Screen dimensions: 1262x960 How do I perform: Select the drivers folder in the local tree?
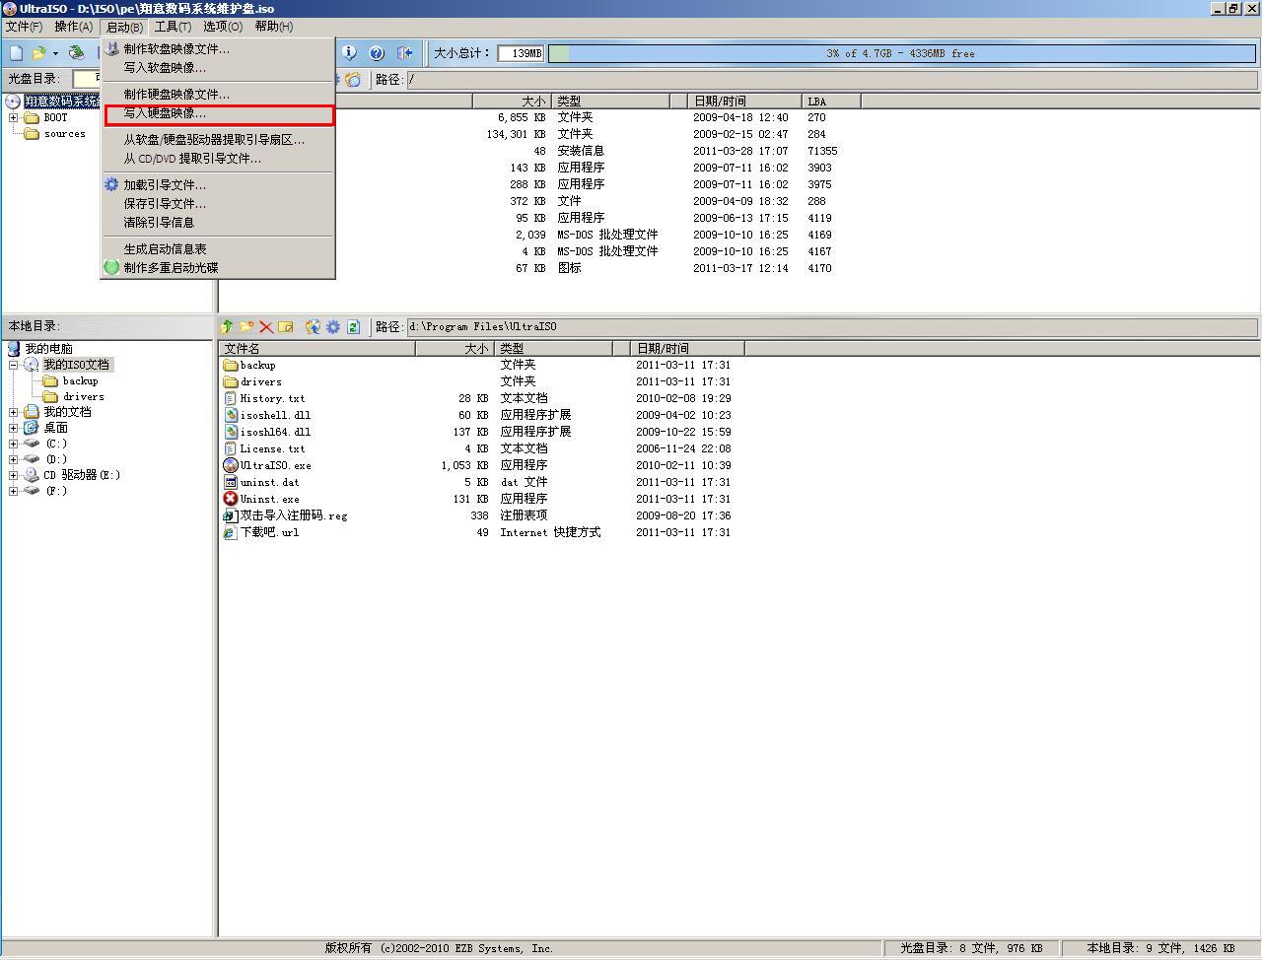[x=83, y=396]
